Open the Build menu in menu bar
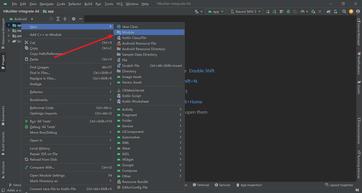Screen dimensions: 362x193 88,4
